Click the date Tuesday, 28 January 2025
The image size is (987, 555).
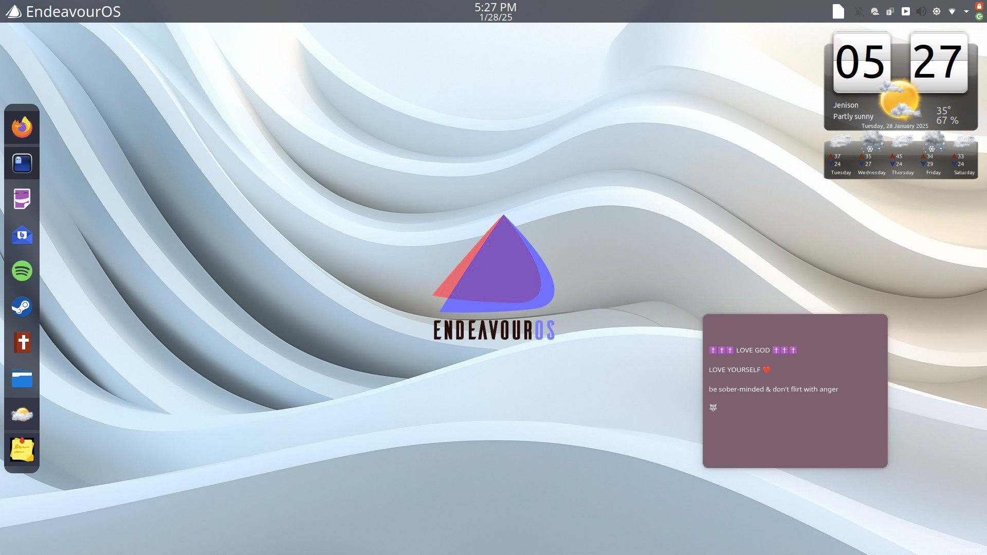tap(894, 126)
